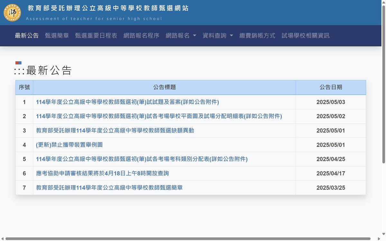Click the 公告標題 column header
Viewport: 386px width, 241px height.
pyautogui.click(x=164, y=87)
